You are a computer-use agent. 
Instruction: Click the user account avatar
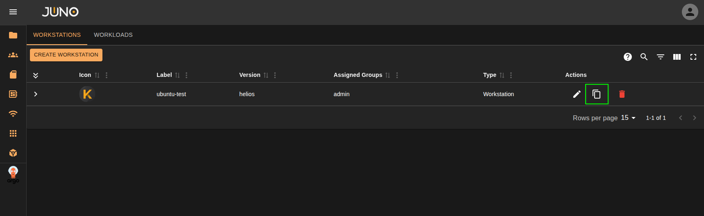pos(690,12)
